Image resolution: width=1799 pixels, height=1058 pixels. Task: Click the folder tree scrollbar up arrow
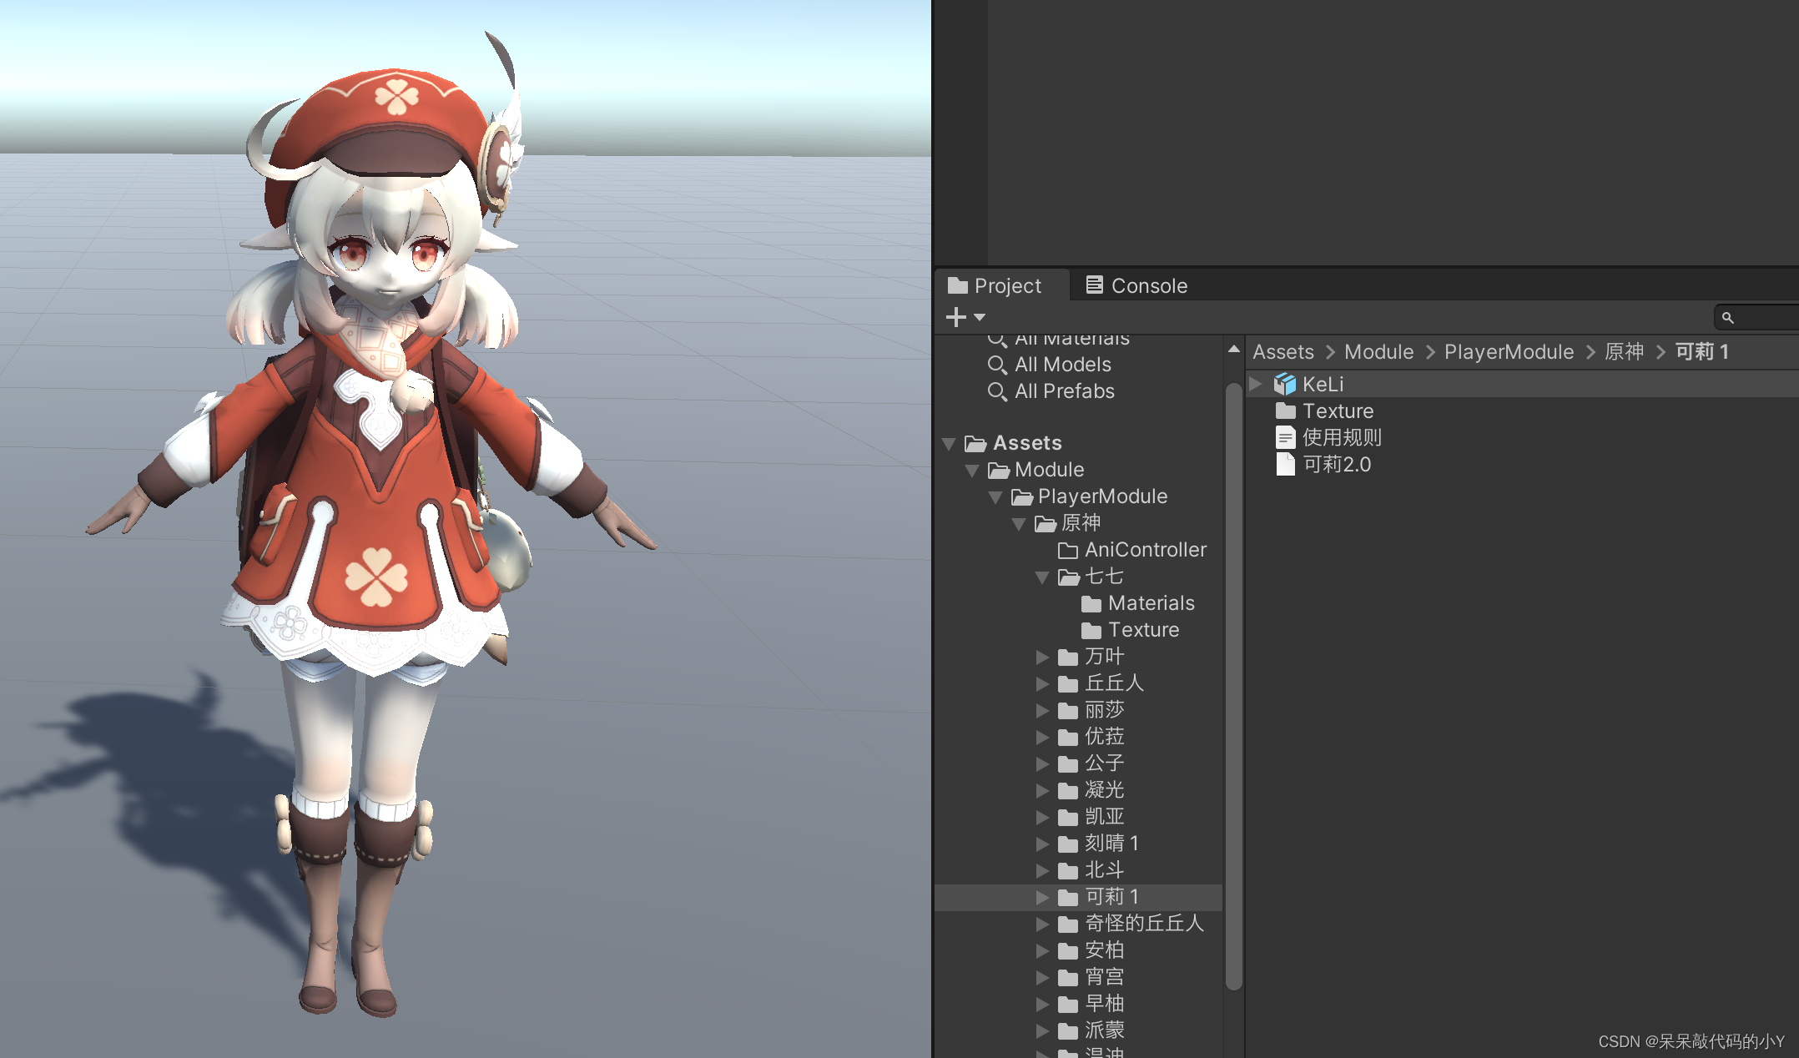point(1233,349)
